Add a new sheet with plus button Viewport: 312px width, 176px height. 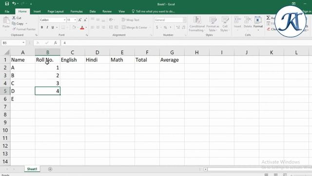50,169
